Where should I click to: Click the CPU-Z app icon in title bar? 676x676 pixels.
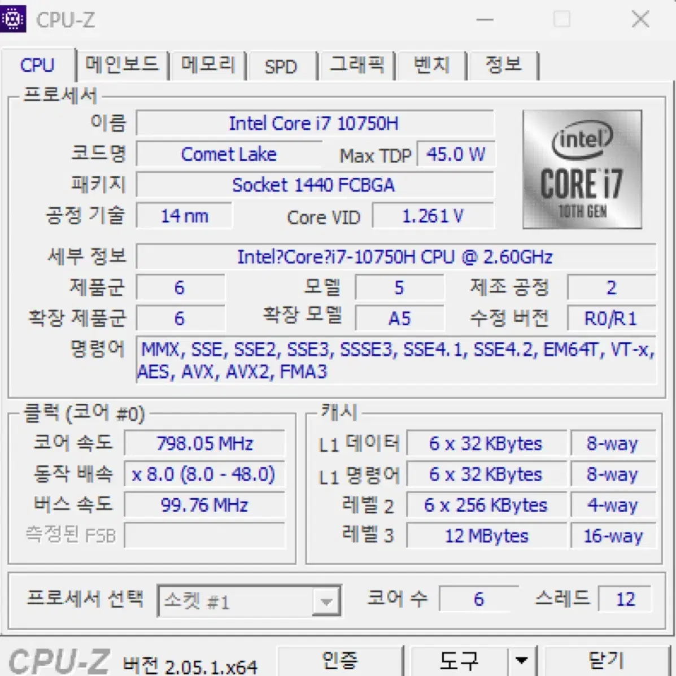[x=13, y=19]
